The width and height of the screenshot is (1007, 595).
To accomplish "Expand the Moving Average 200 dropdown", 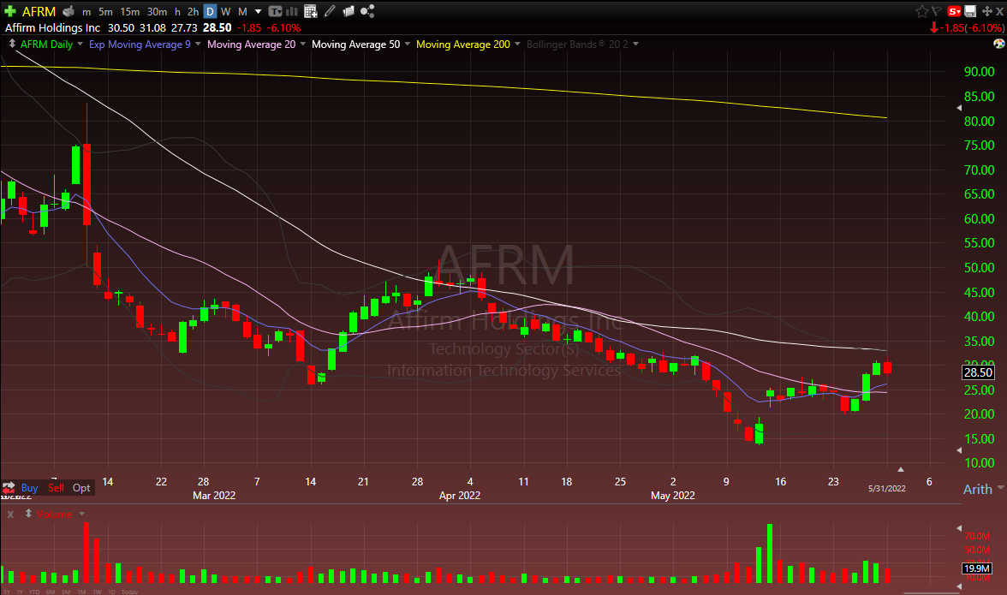I will pos(517,45).
